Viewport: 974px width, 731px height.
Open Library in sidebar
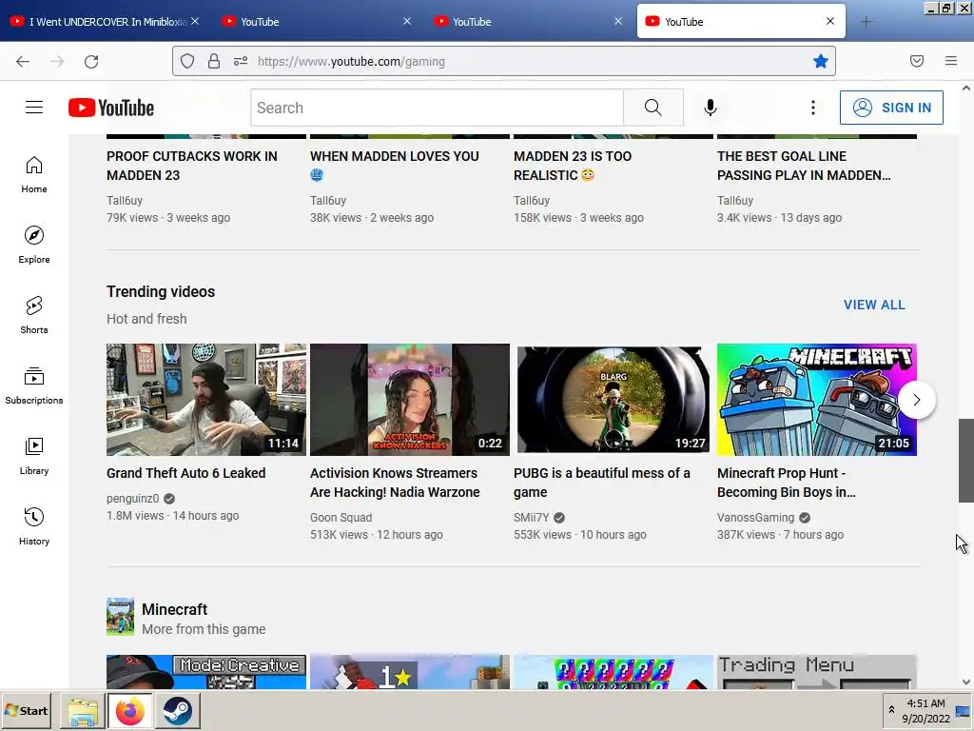34,456
